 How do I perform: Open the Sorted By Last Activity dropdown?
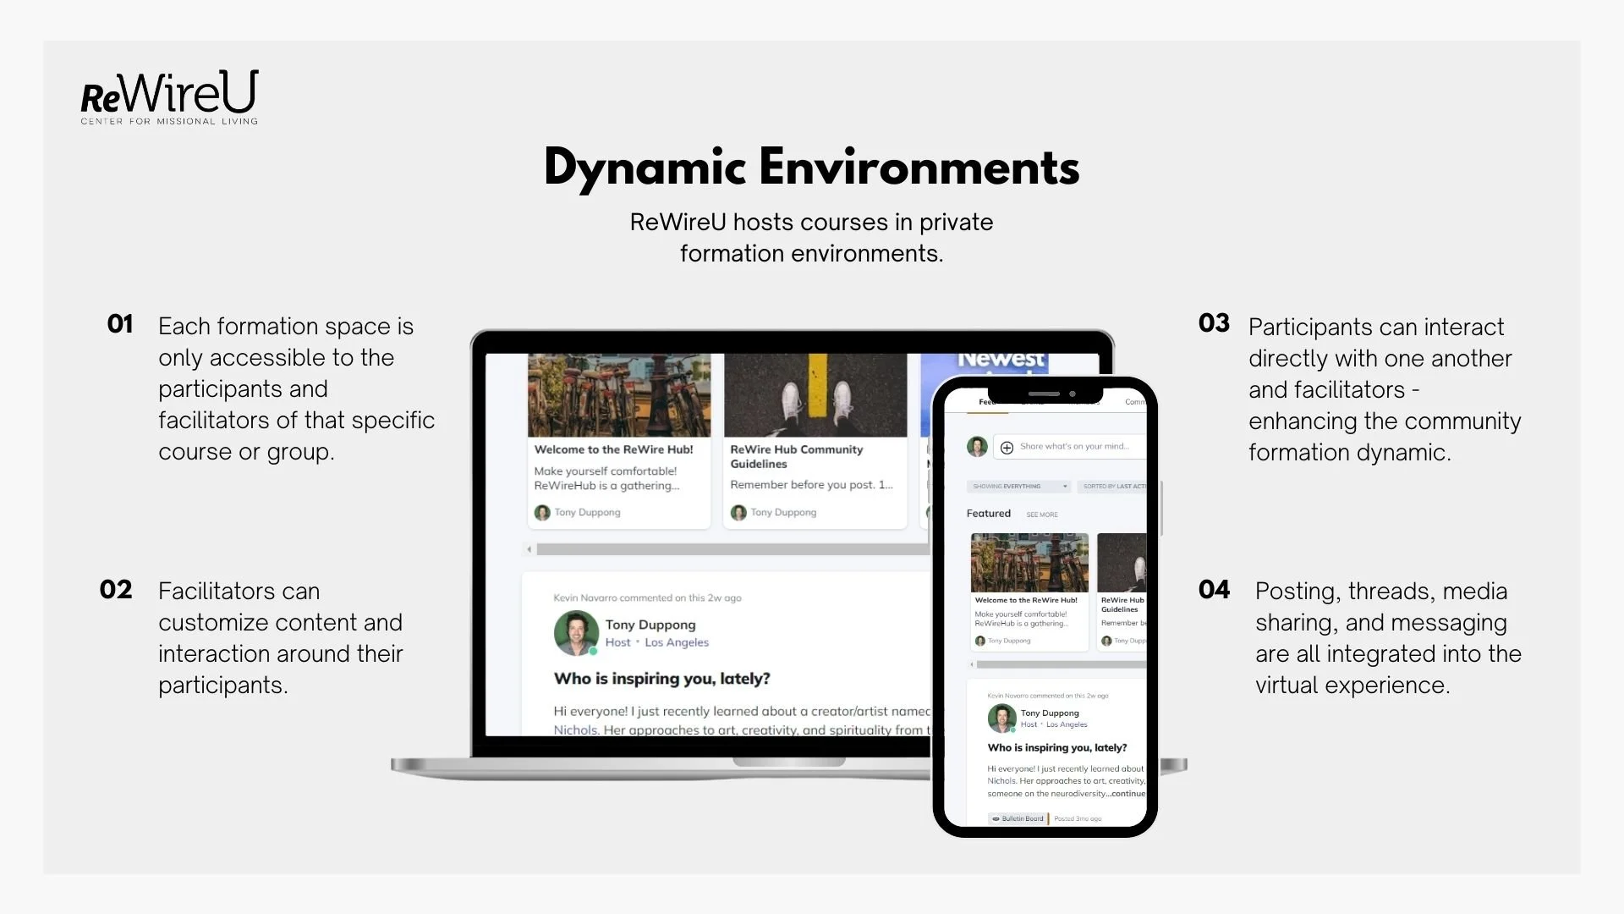click(x=1112, y=487)
